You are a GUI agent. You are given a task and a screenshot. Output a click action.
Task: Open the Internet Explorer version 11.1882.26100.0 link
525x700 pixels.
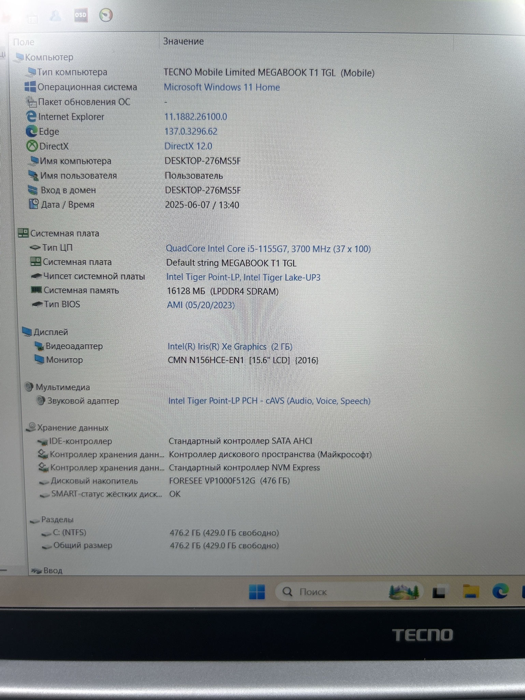pyautogui.click(x=196, y=117)
